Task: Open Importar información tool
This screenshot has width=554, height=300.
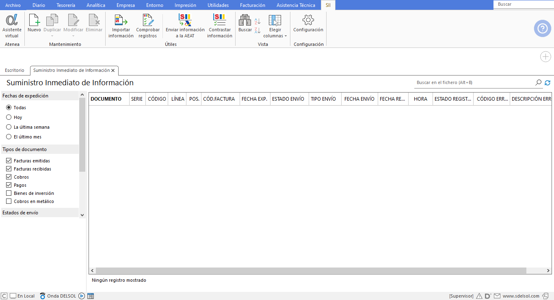Action: click(x=121, y=26)
